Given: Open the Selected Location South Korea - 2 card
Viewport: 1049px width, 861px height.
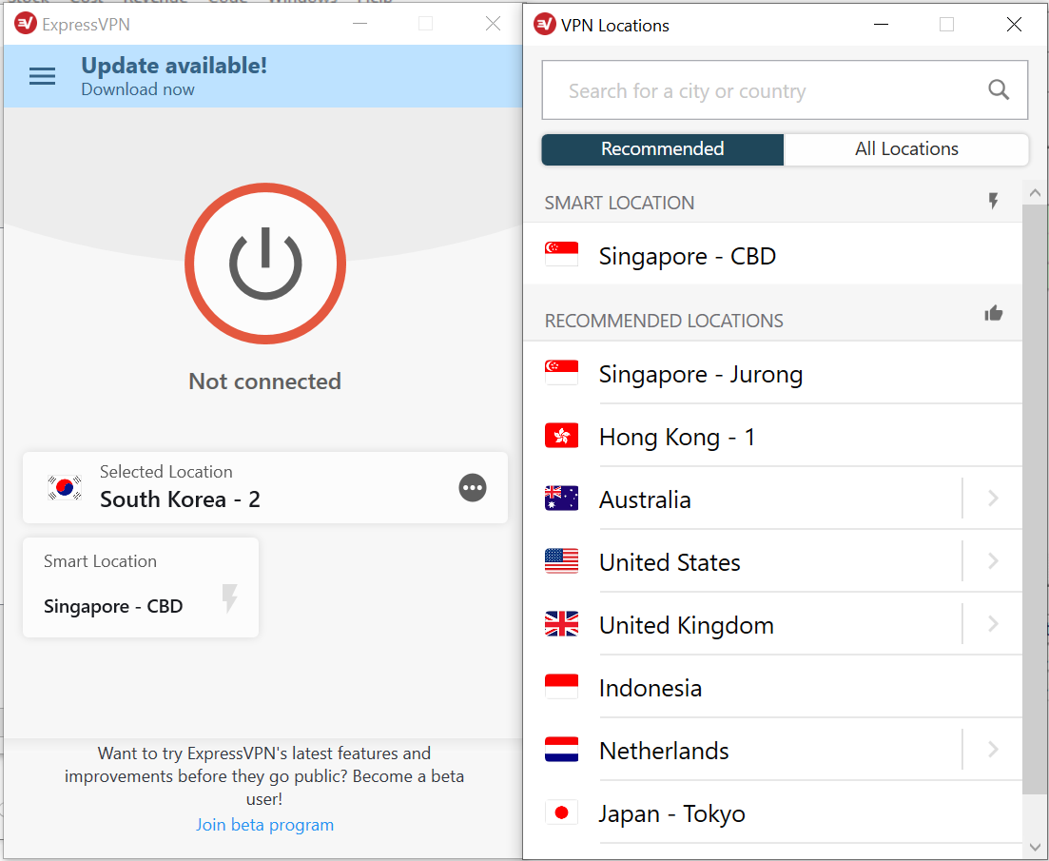Looking at the screenshot, I should click(265, 488).
